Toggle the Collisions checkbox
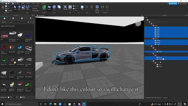The width and height of the screenshot is (188, 106). 35,8
